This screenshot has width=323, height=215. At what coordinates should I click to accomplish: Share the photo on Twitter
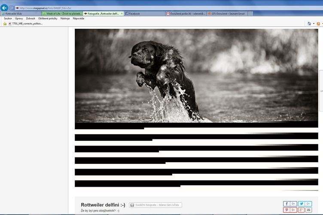click(302, 204)
